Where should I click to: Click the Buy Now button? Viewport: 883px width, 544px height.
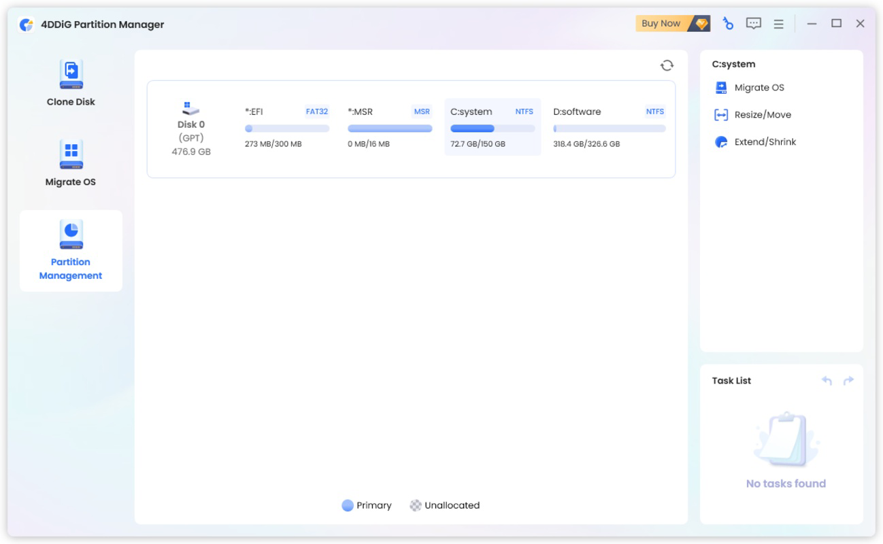tap(673, 24)
